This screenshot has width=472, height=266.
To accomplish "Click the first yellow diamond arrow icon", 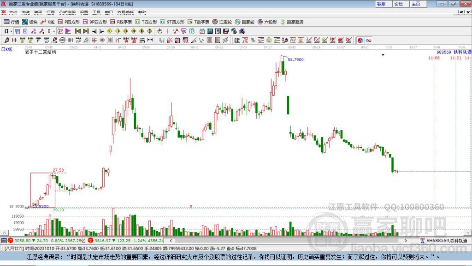I will 110,31.
